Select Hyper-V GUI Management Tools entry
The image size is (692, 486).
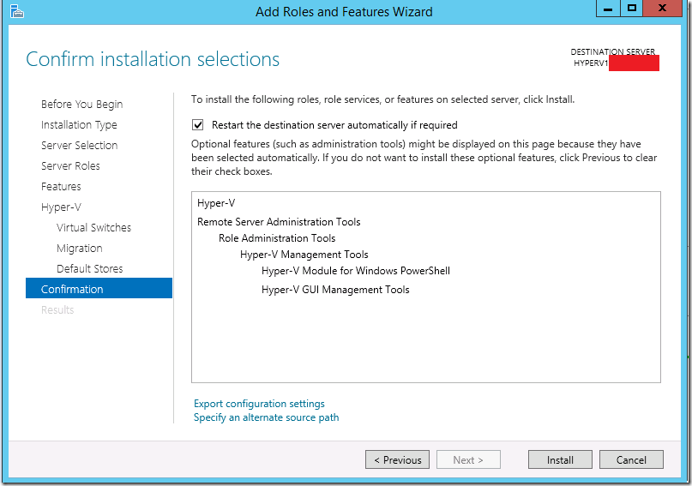point(335,290)
